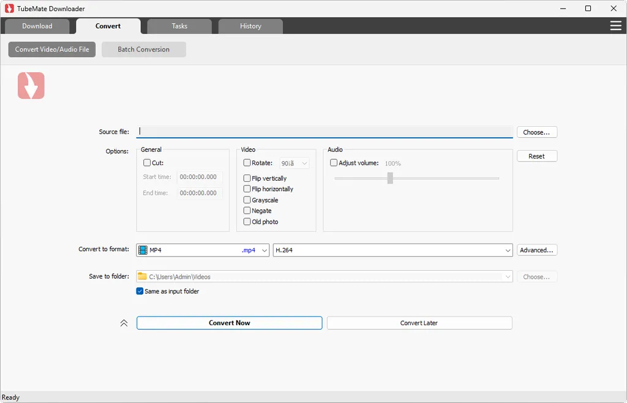
Task: Enable Negate video option
Action: tap(247, 211)
